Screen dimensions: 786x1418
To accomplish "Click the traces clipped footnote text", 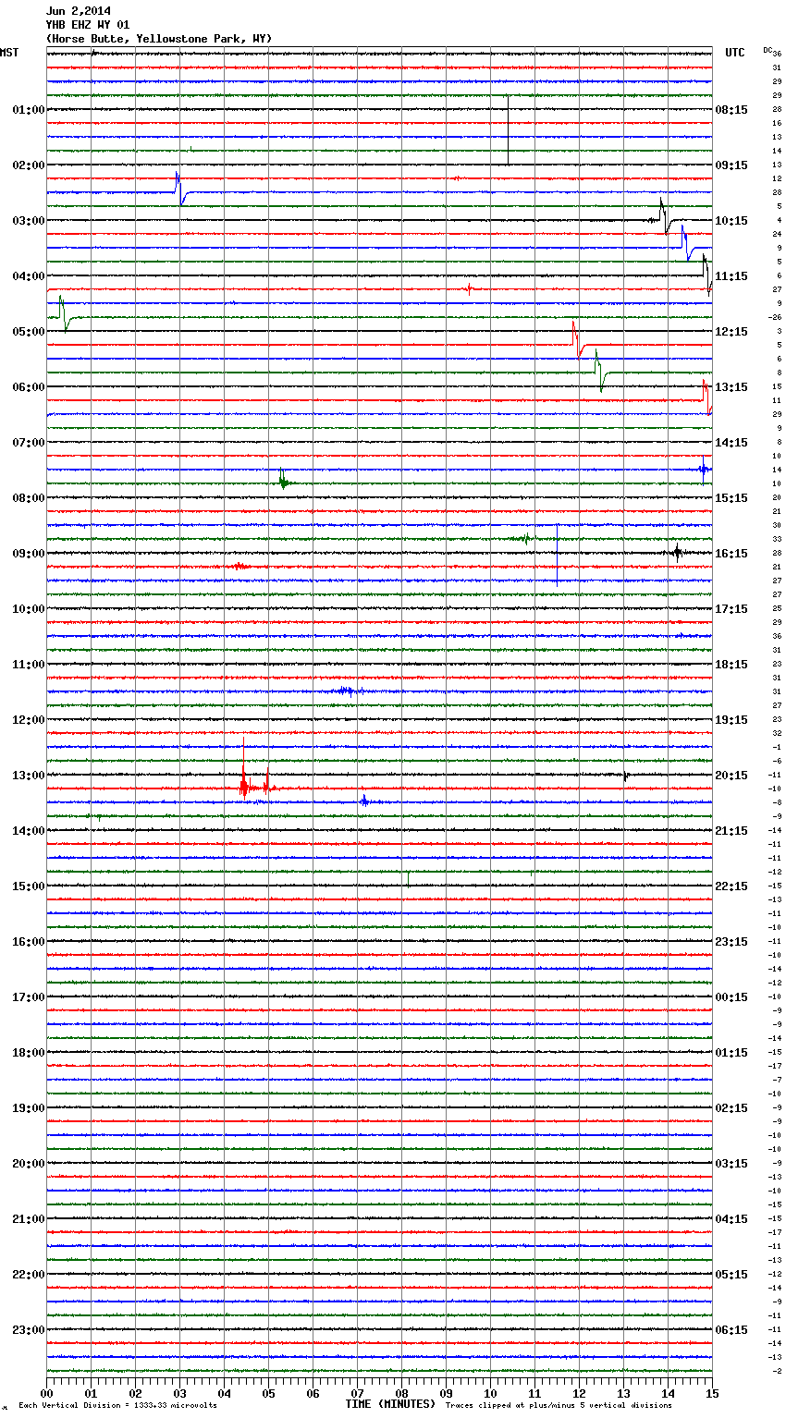I will point(559,1405).
